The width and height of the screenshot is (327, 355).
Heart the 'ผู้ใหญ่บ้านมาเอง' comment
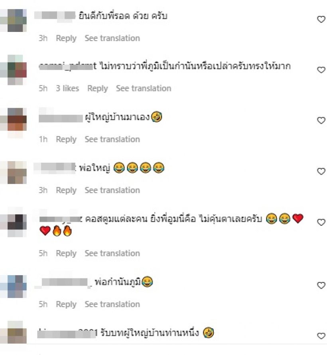(321, 120)
